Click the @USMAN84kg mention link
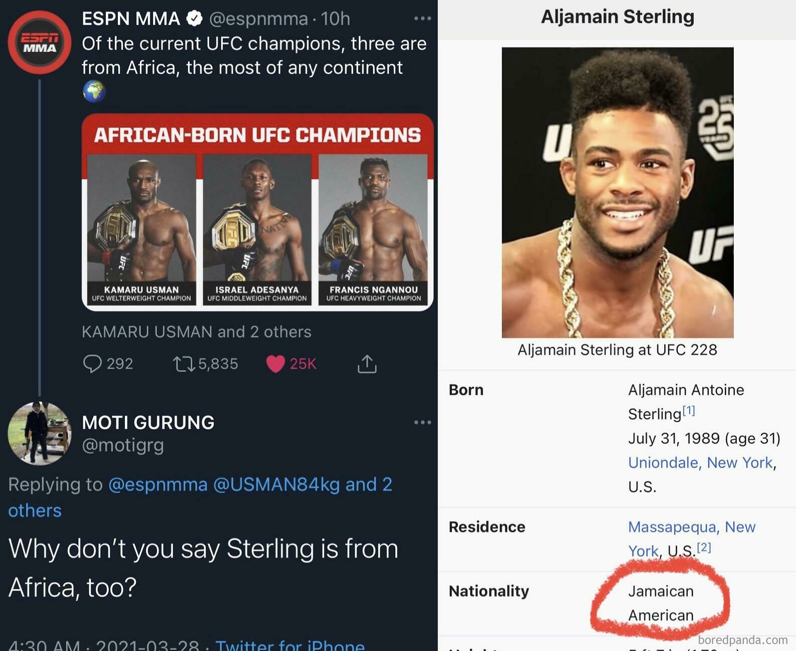The width and height of the screenshot is (796, 651). 276,484
